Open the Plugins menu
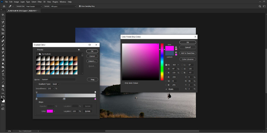This screenshot has height=133, width=267. point(55,2)
